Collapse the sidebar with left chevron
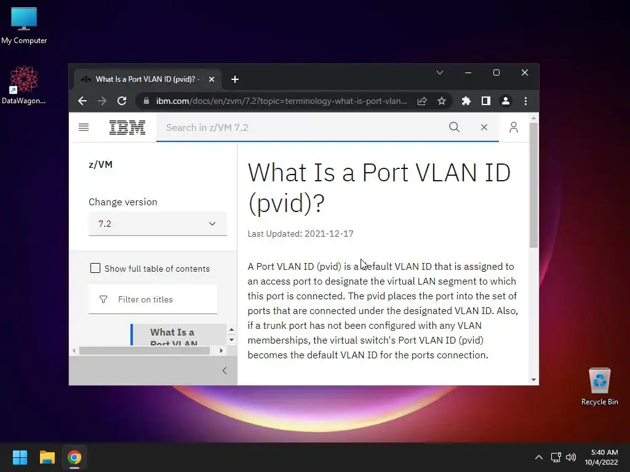Screen dimensions: 630x472 [225, 371]
